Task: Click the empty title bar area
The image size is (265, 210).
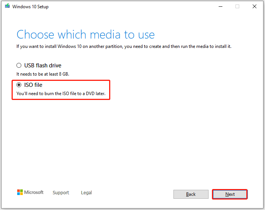Action: [x=131, y=6]
